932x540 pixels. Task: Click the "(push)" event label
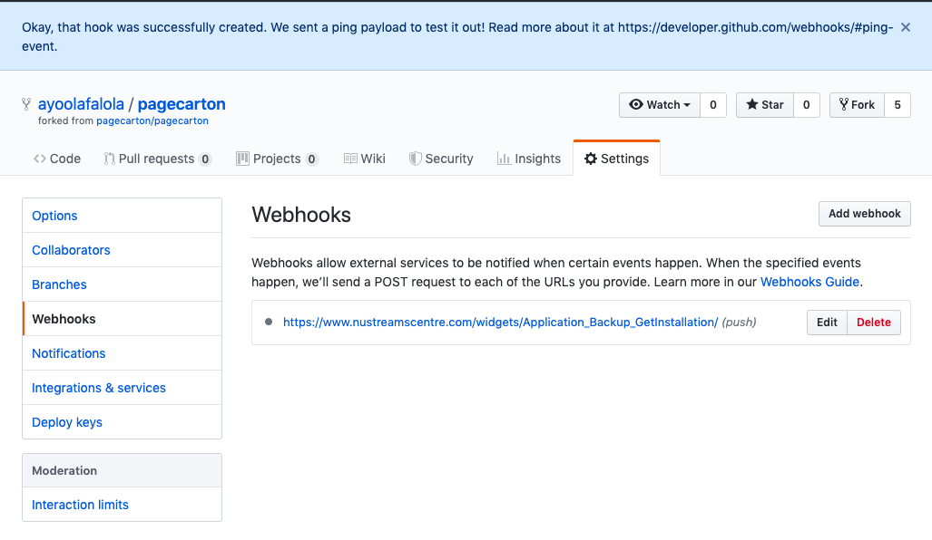tap(739, 323)
